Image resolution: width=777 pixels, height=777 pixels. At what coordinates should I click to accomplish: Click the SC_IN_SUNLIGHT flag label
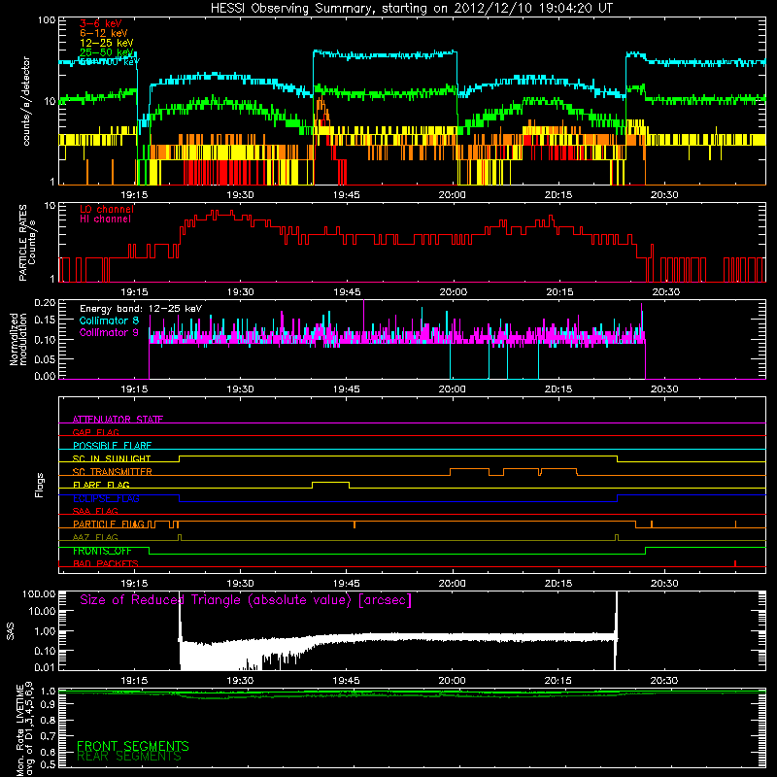pos(112,458)
